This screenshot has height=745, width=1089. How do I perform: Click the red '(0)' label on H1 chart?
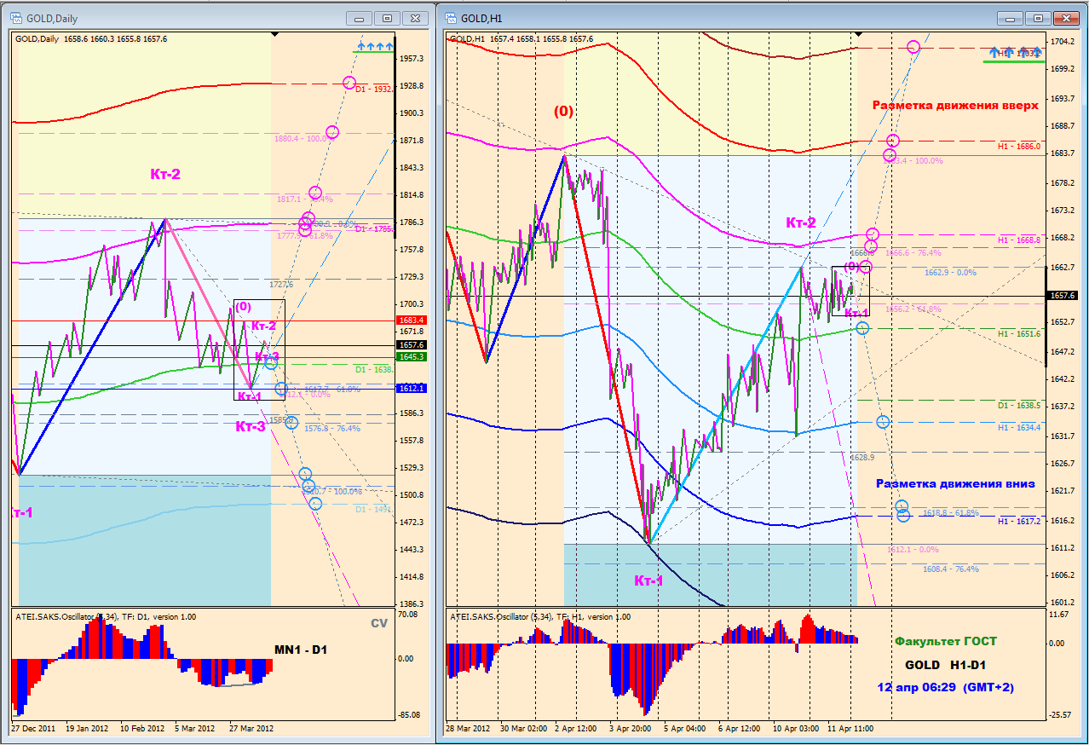coord(563,111)
